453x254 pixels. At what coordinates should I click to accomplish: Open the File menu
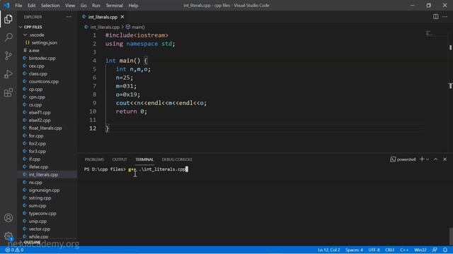18,6
